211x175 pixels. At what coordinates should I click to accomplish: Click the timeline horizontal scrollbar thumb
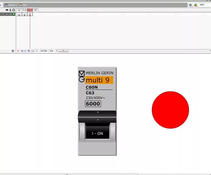[x=63, y=51]
